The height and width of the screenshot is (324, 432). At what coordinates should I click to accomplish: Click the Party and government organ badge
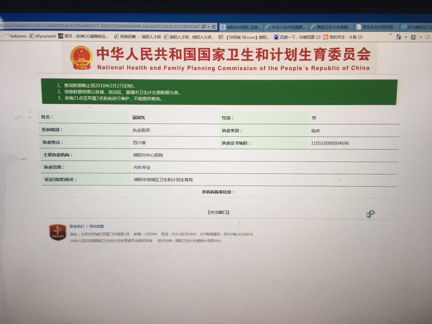(57, 232)
